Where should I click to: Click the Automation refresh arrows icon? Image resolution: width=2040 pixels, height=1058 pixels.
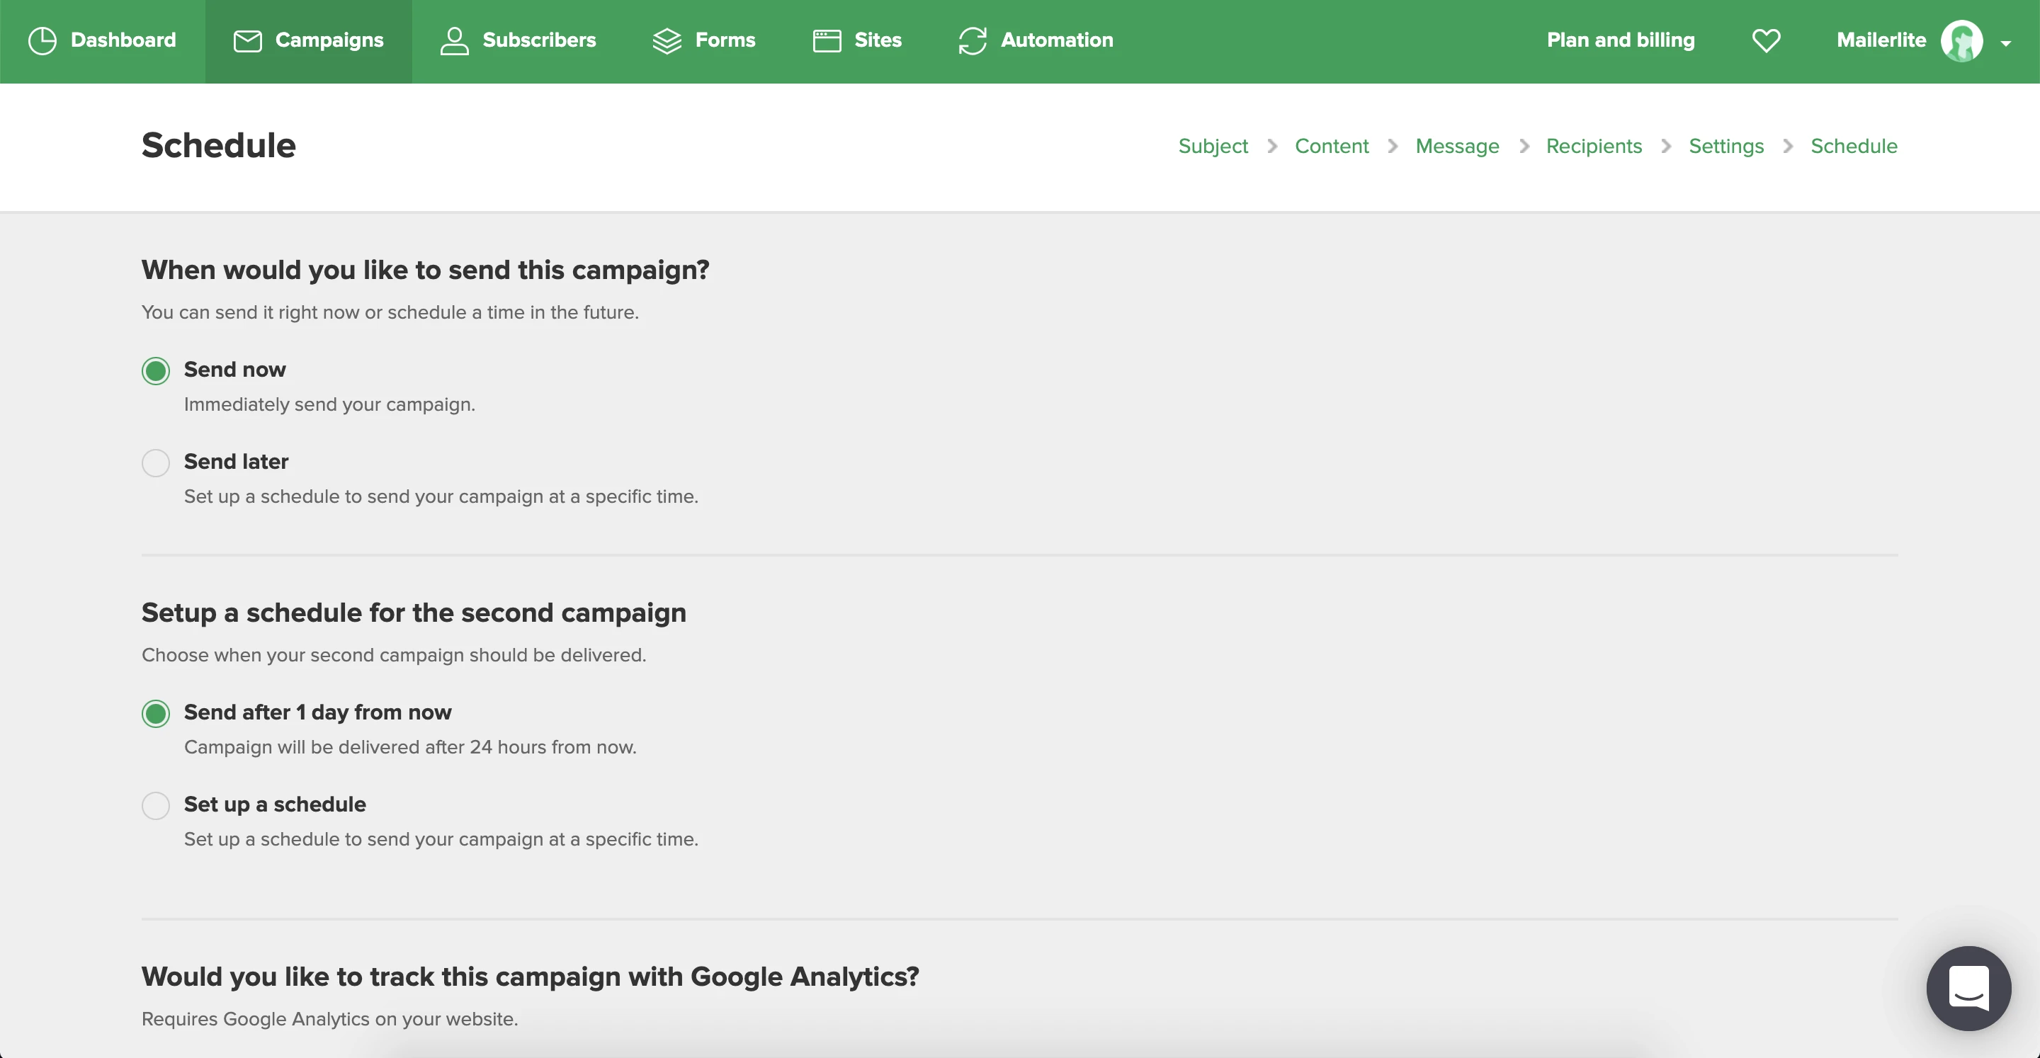click(972, 40)
